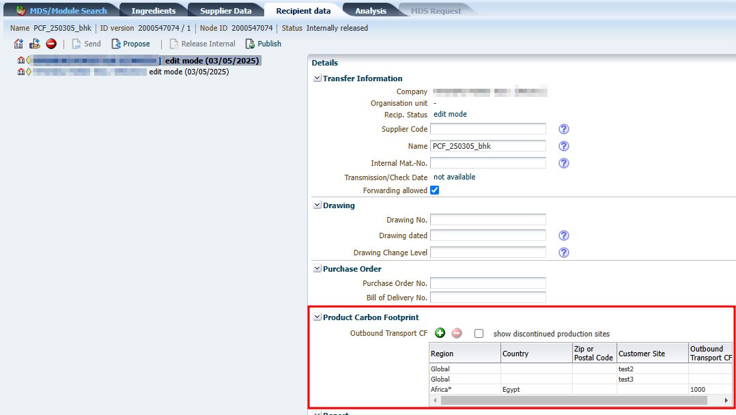Open help for Supplier Code
The width and height of the screenshot is (736, 415).
coord(564,129)
